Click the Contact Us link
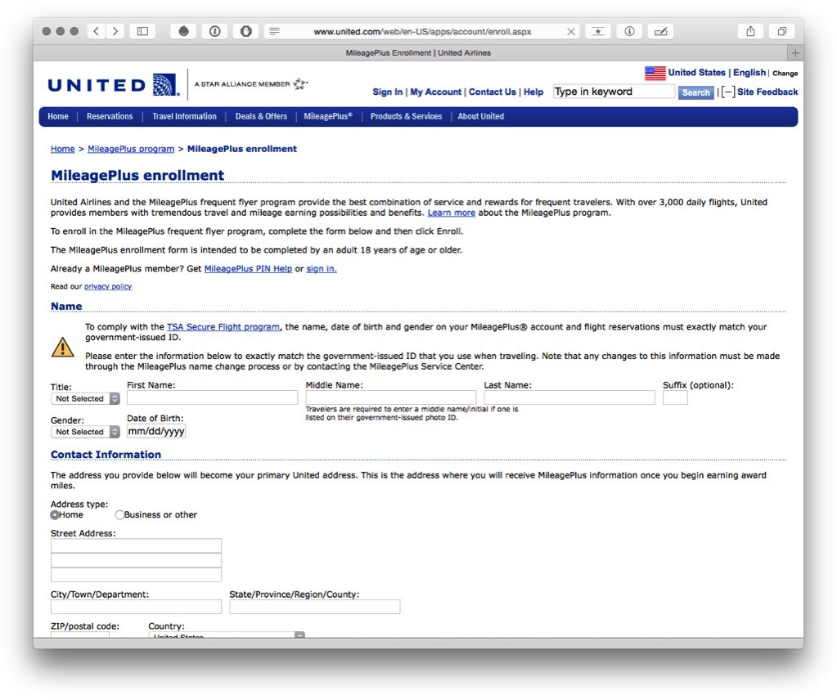Viewport: 837px width, 700px height. [x=493, y=92]
